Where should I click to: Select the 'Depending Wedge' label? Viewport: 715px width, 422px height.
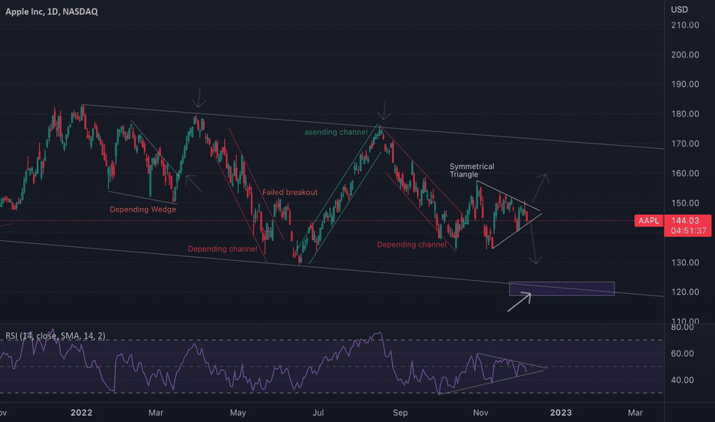click(x=143, y=209)
